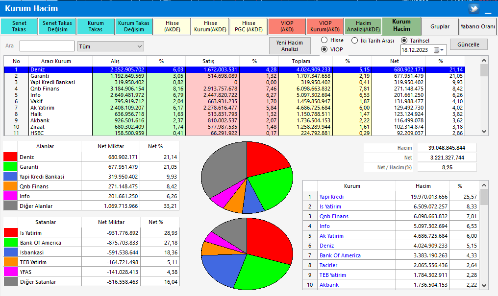Viewport: 498px width, 296px height.
Task: Select the VIOP radio button
Action: (324, 49)
